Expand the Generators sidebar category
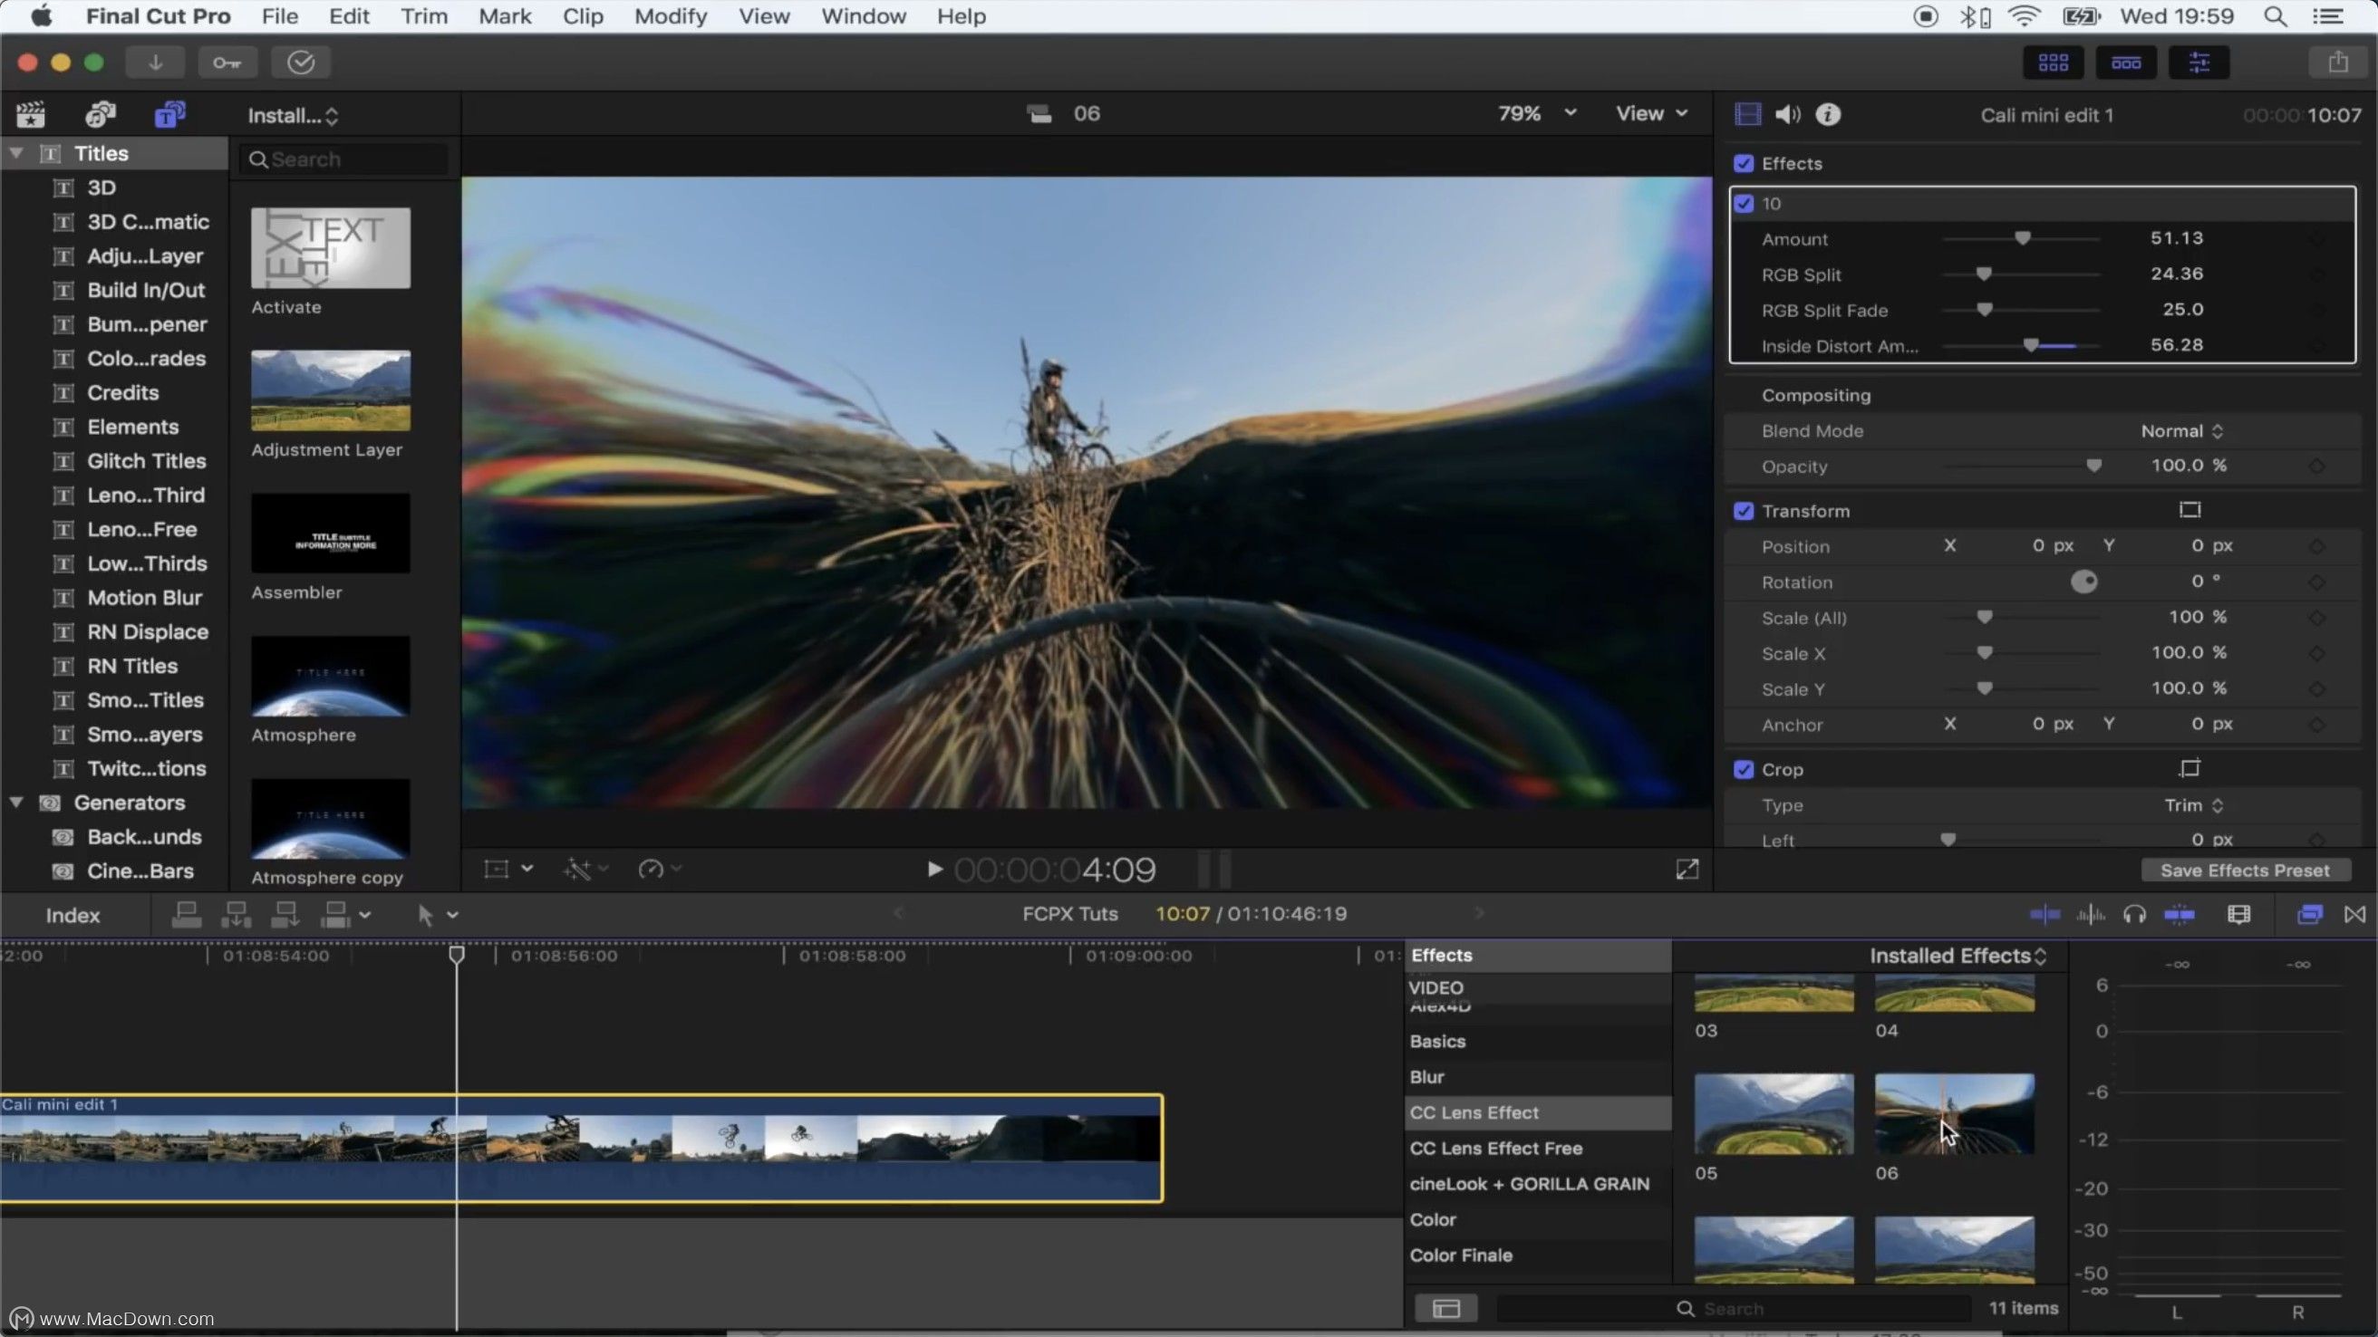The width and height of the screenshot is (2378, 1337). coord(13,802)
